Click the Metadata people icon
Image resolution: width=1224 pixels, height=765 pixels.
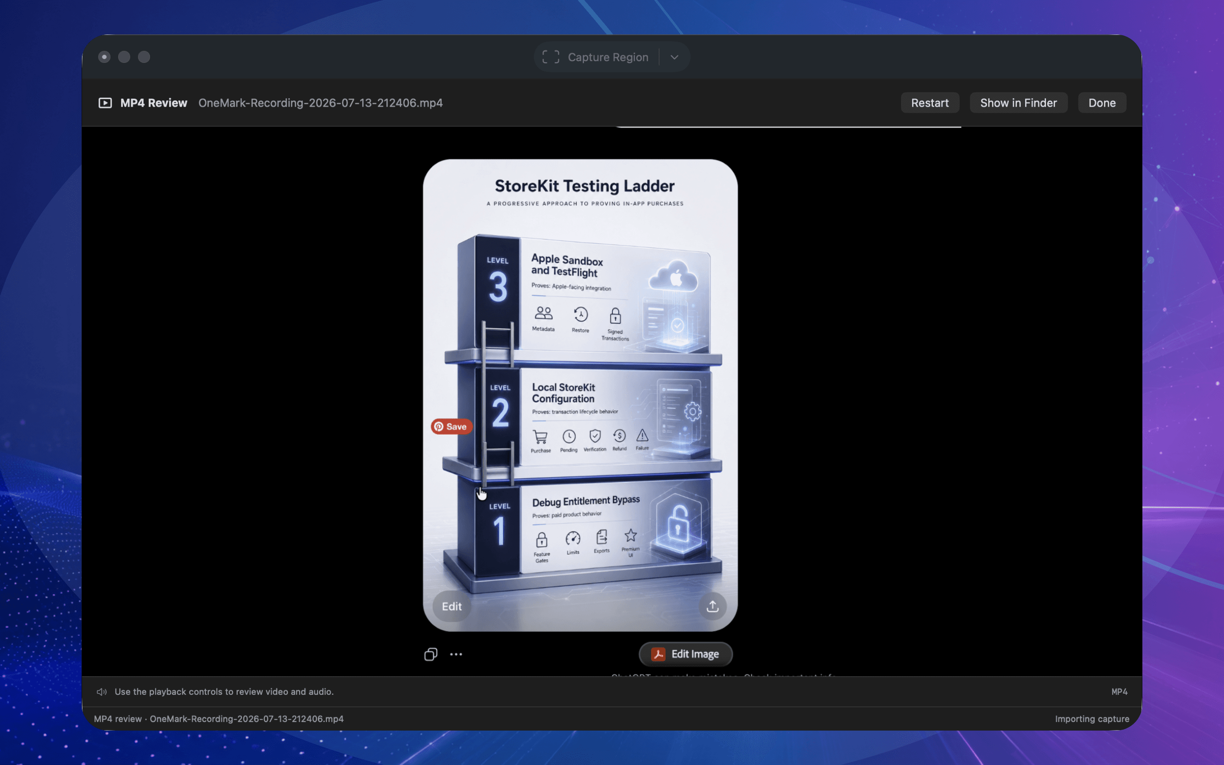(x=543, y=314)
